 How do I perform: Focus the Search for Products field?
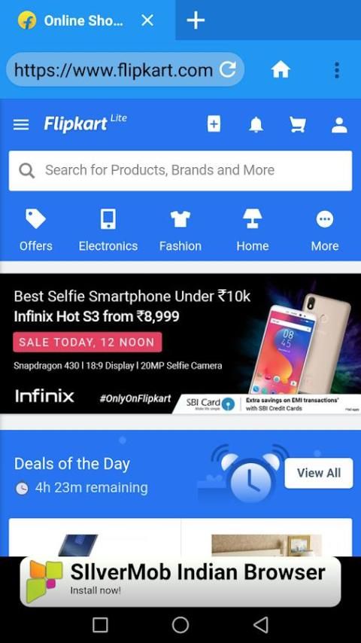click(180, 171)
